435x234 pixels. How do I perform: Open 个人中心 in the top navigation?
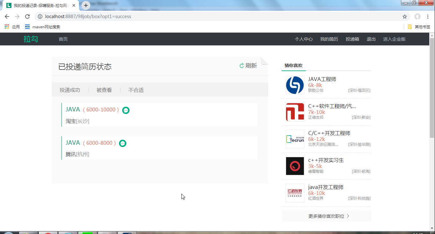point(304,39)
